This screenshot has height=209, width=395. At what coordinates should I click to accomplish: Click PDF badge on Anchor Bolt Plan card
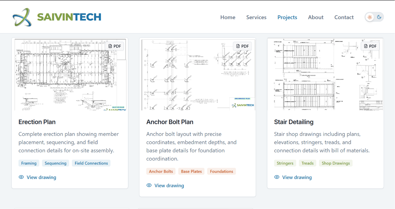[242, 46]
